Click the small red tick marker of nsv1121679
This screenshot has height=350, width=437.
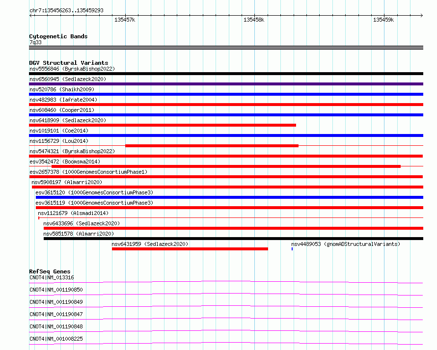[x=39, y=218]
